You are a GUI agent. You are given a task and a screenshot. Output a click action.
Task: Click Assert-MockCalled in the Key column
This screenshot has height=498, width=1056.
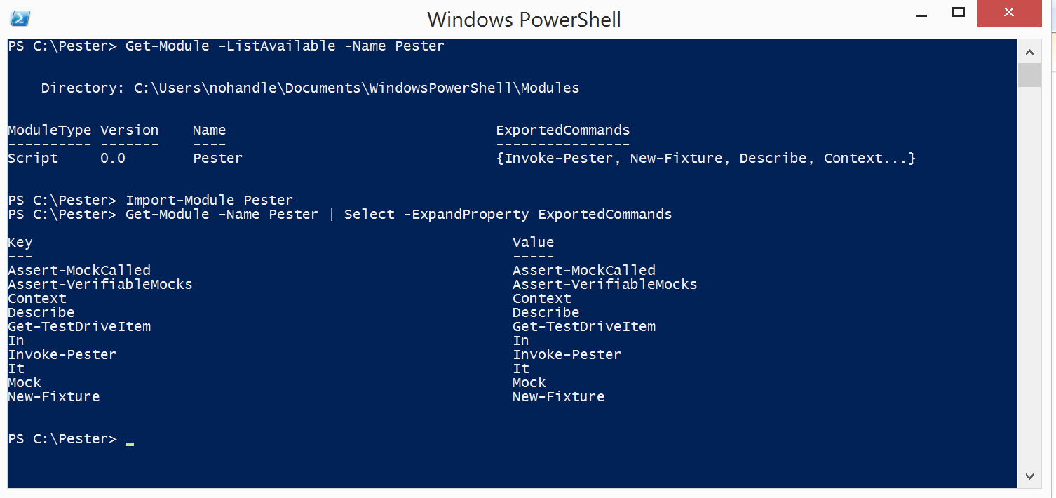79,271
